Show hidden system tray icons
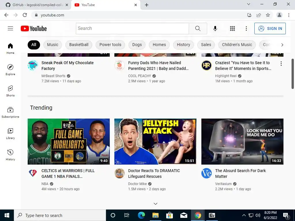295x221 pixels. point(244,215)
